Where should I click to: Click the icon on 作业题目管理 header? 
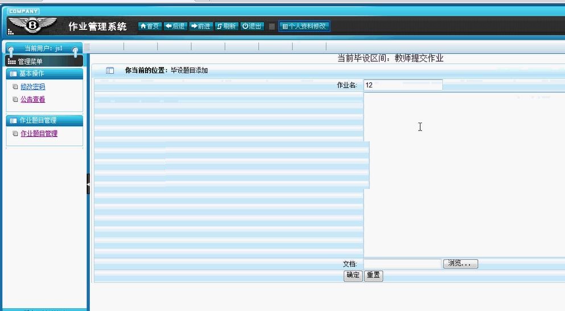(x=13, y=121)
